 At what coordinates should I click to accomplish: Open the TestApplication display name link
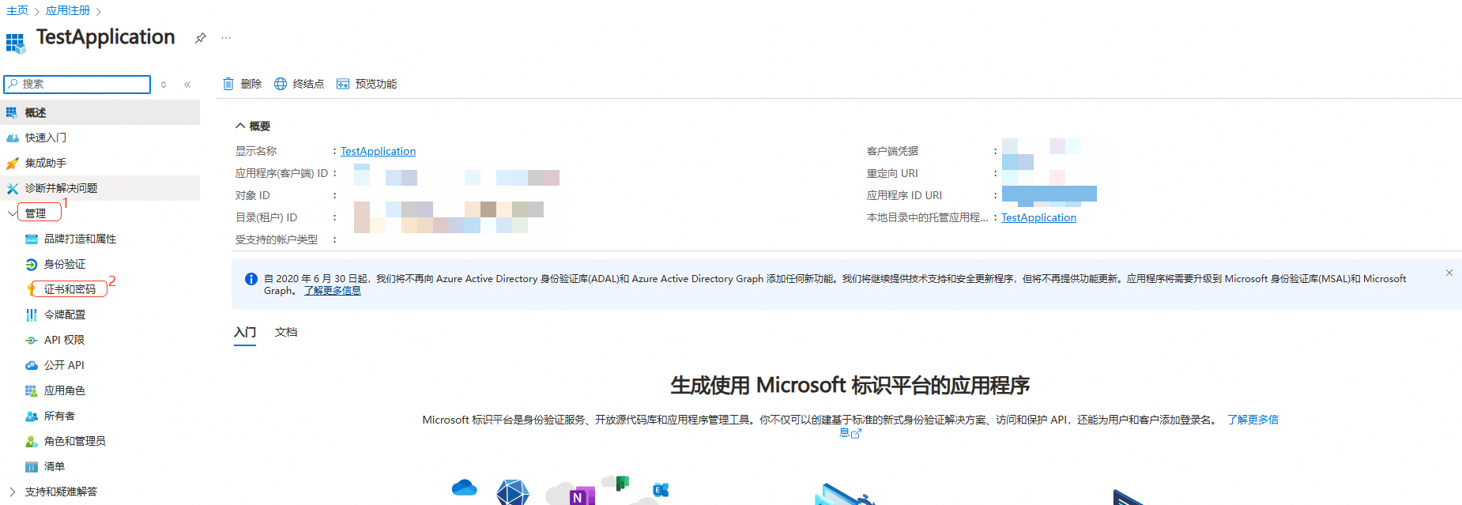coord(378,151)
